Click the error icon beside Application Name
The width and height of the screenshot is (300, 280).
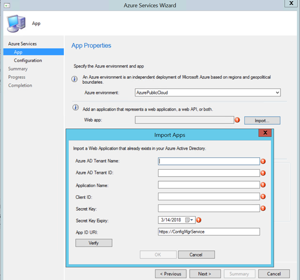coord(263,185)
